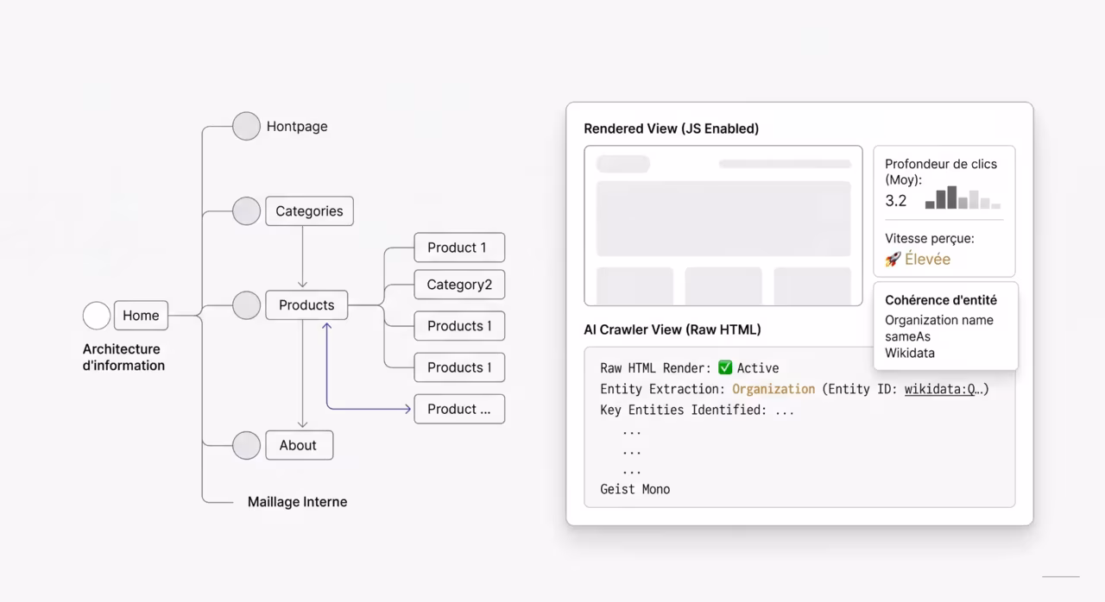Select the Hontpage label

(297, 126)
